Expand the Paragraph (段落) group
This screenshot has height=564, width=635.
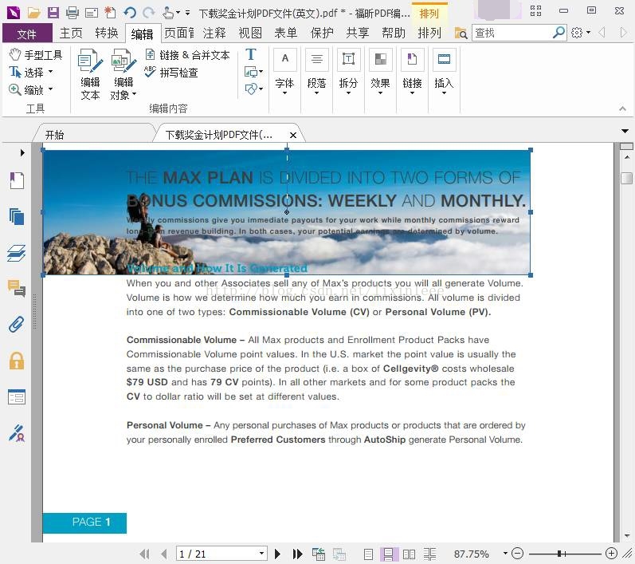pos(316,72)
